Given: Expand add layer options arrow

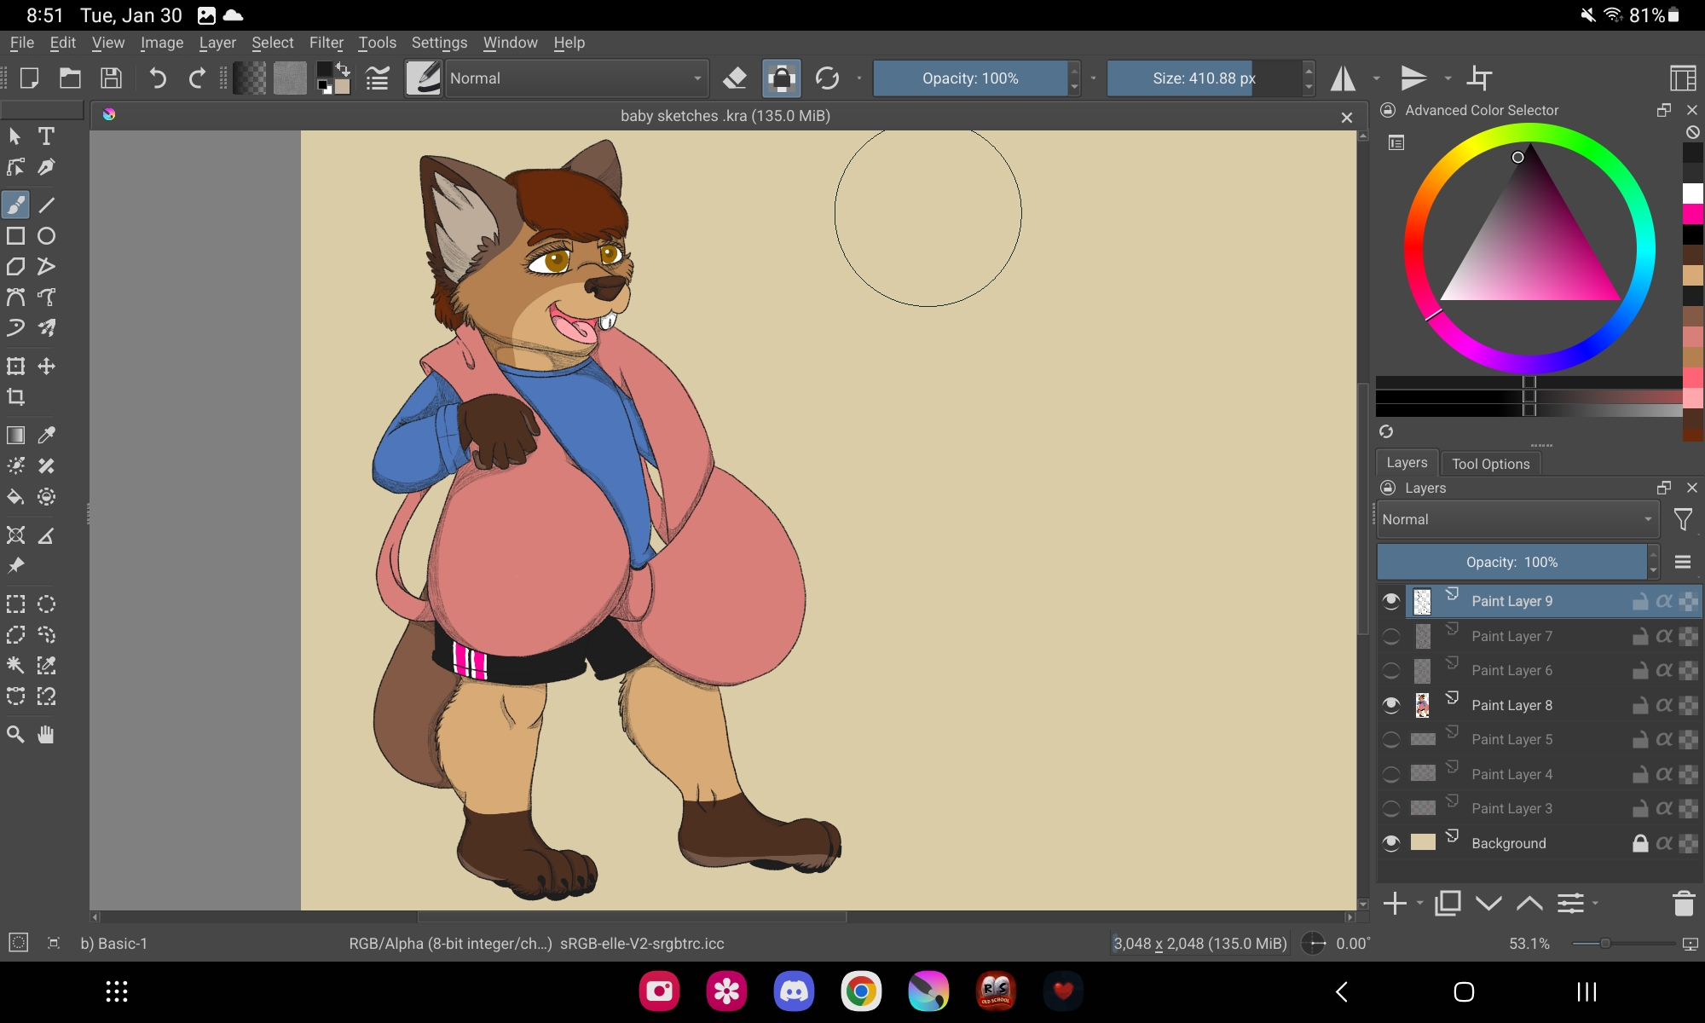Looking at the screenshot, I should (x=1419, y=903).
